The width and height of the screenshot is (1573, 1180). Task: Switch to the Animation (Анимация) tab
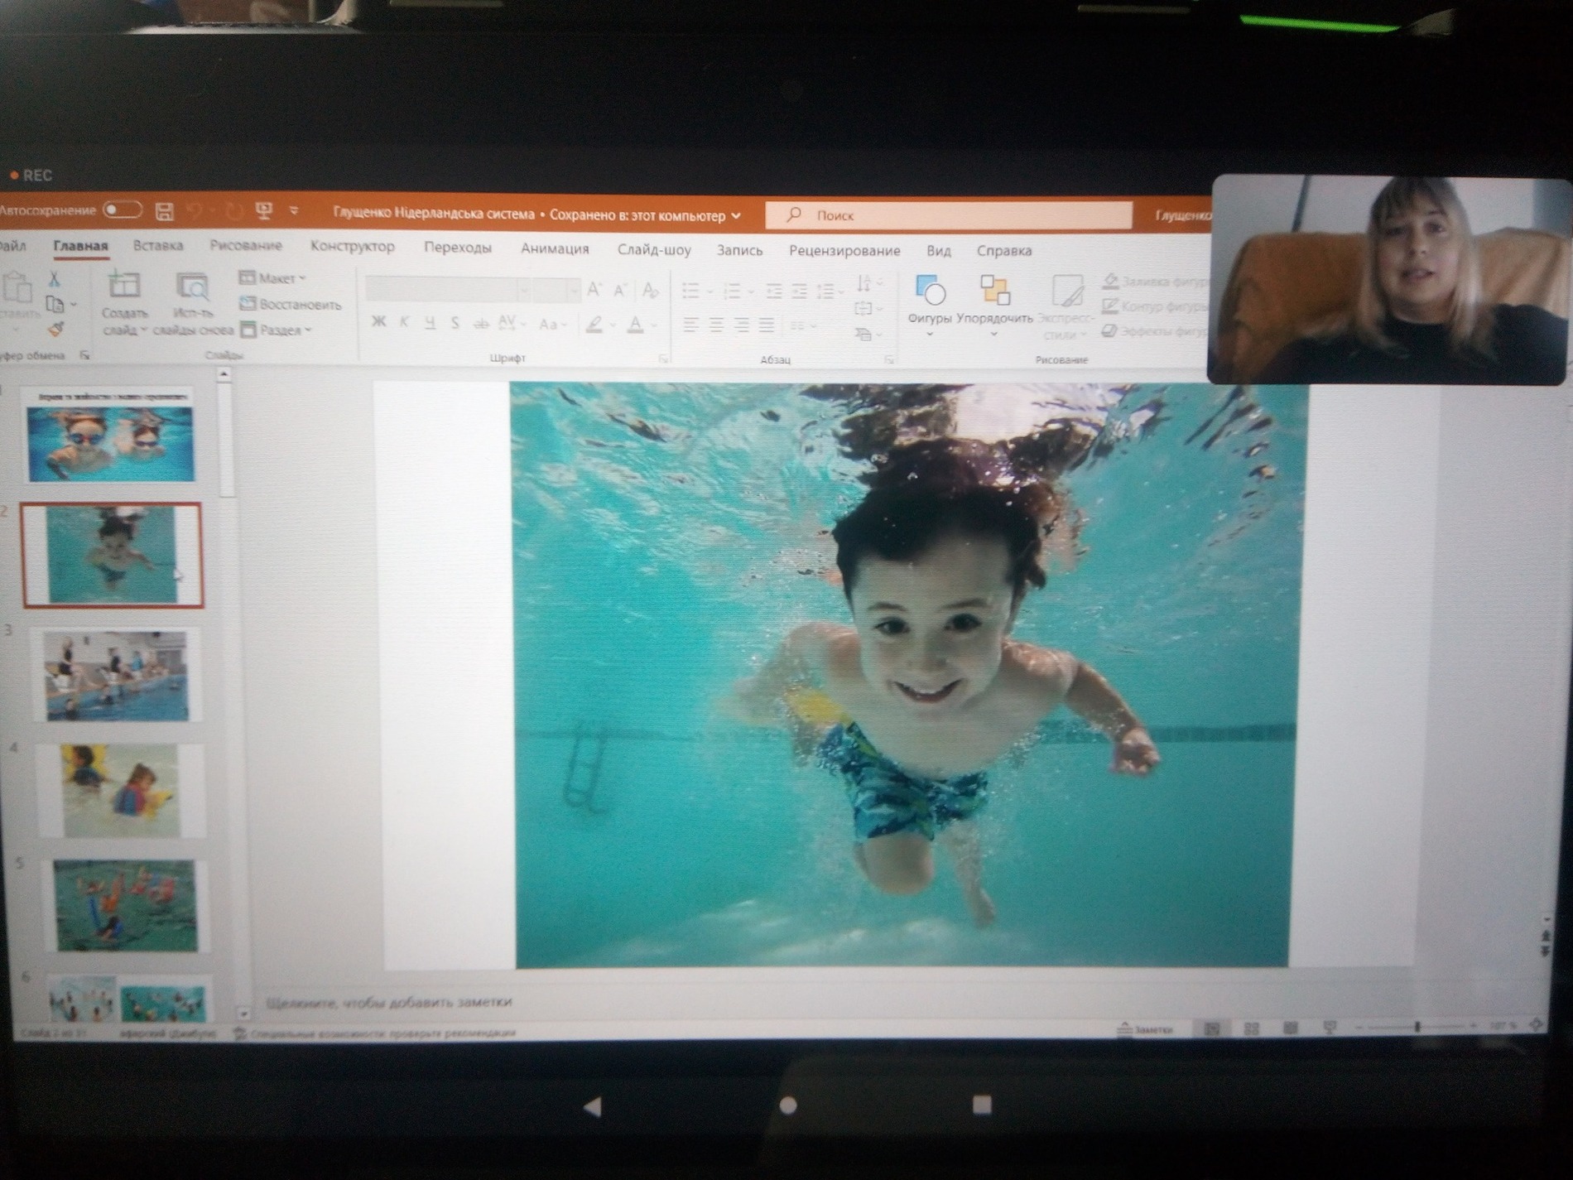tap(554, 248)
